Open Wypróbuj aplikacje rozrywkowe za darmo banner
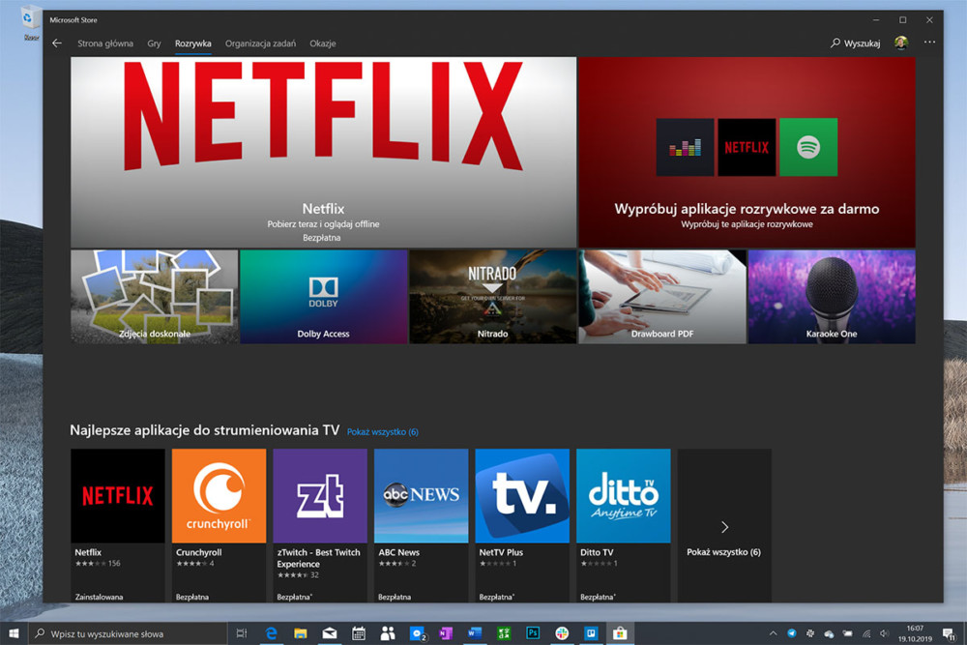Viewport: 967px width, 645px height. (747, 153)
